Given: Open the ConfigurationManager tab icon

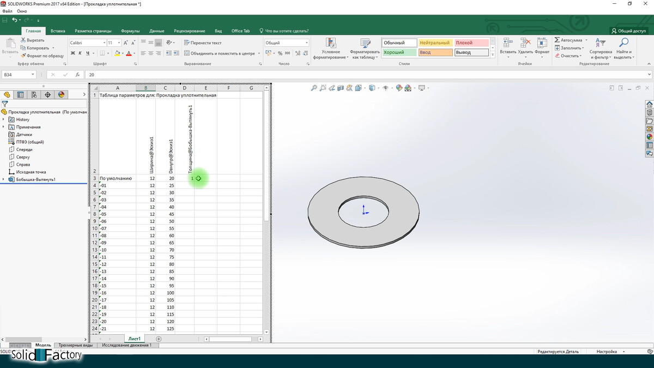Looking at the screenshot, I should tap(34, 94).
